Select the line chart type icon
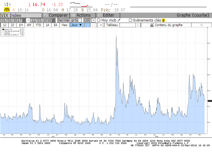This screenshot has height=152, width=212. pyautogui.click(x=87, y=25)
